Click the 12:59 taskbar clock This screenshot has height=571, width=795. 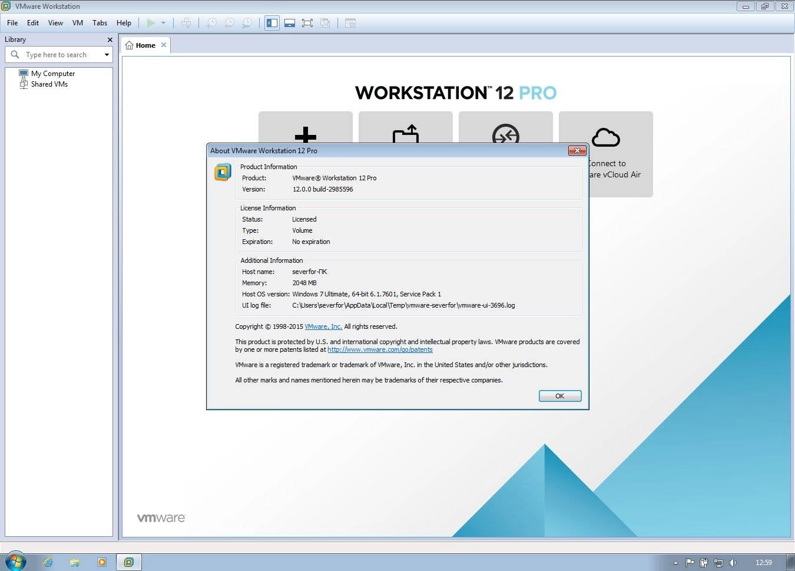pos(764,563)
